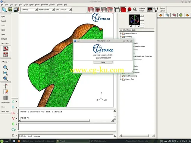Click the green help circle icon
This screenshot has width=191, height=143.
pos(181,15)
